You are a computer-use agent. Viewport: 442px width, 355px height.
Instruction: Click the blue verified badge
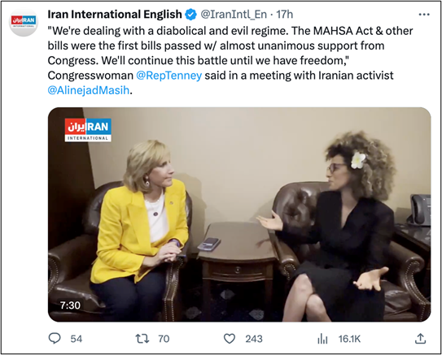(x=190, y=15)
